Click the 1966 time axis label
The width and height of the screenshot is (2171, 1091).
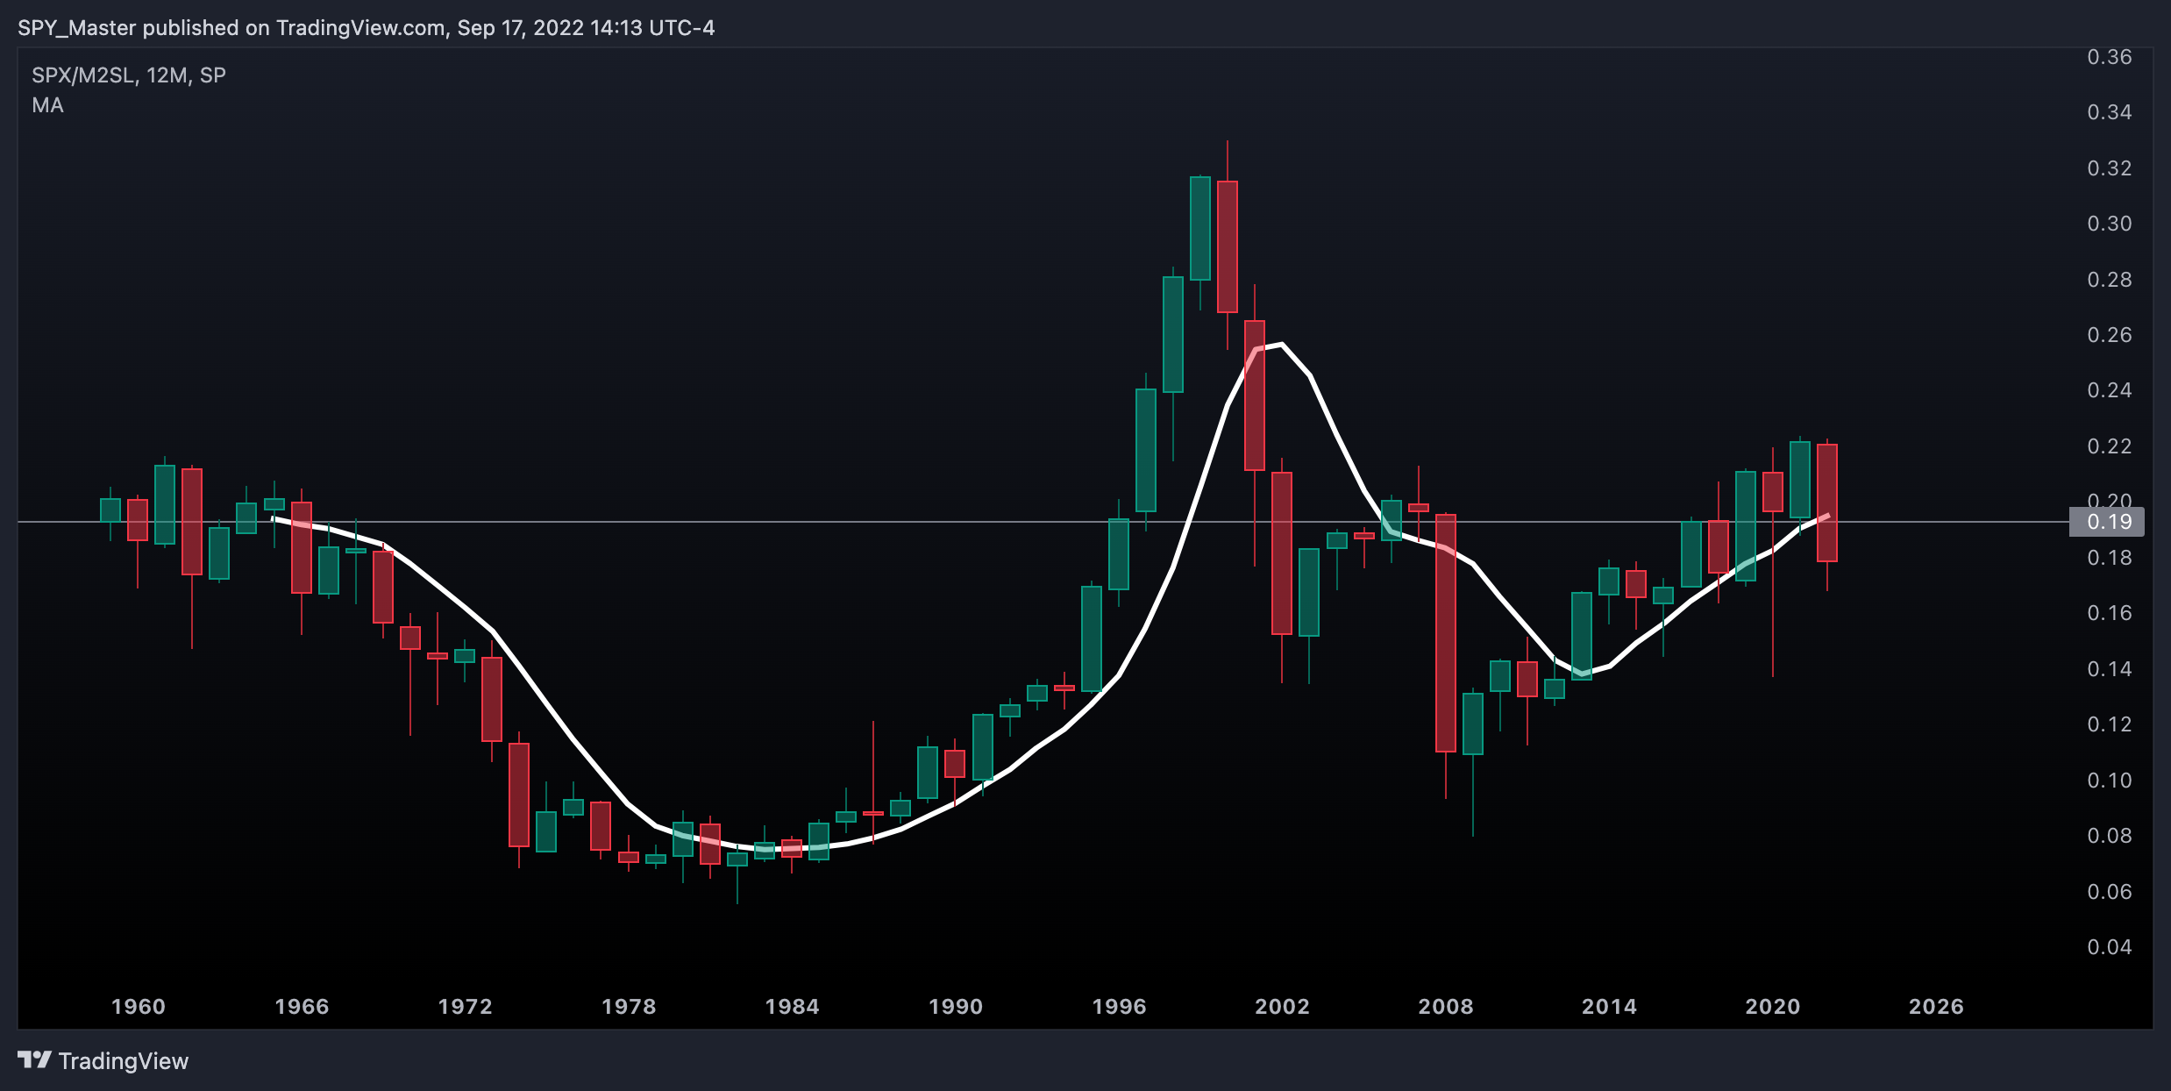(302, 1007)
